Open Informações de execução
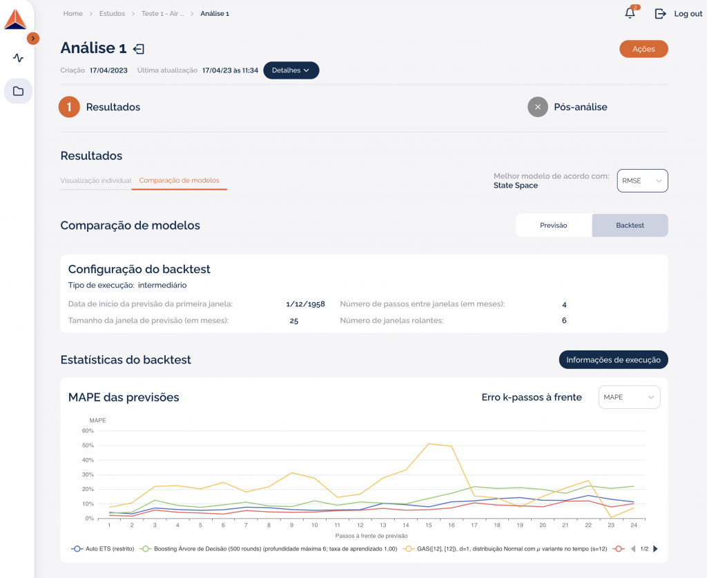The image size is (707, 578). (x=613, y=359)
